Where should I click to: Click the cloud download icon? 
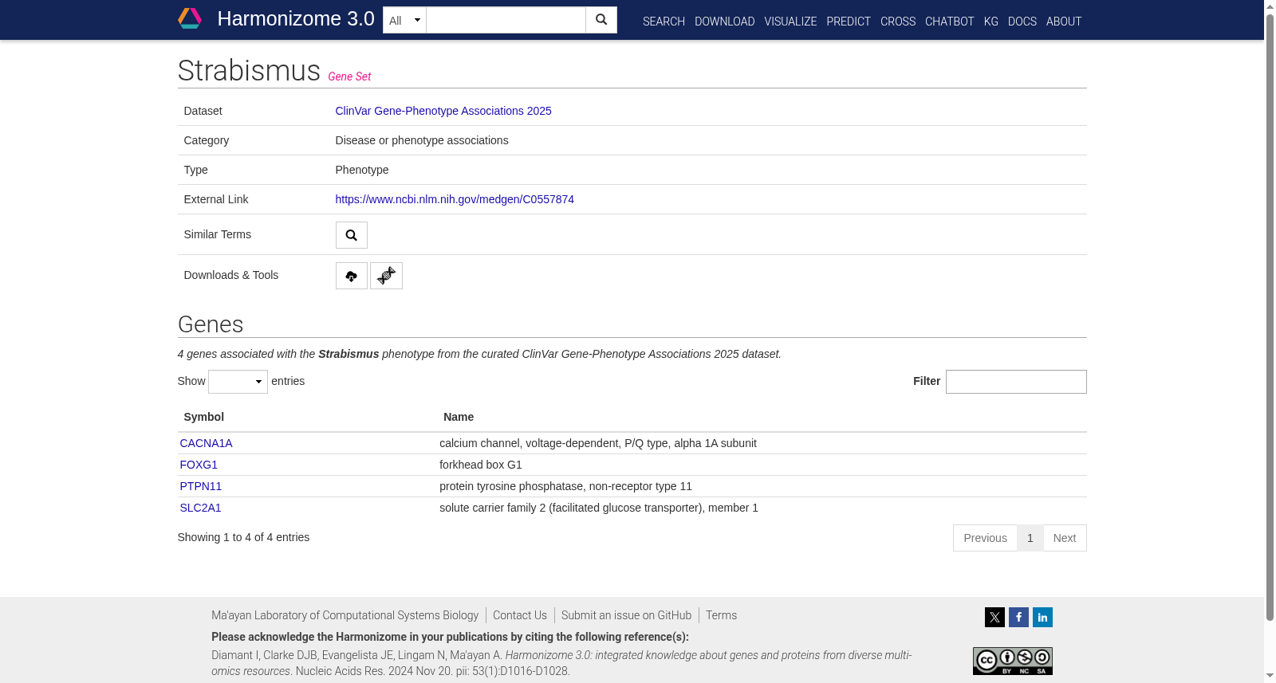tap(352, 276)
